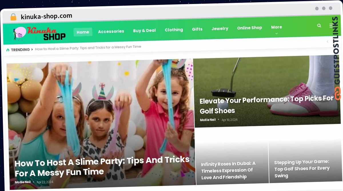
Task: Click the kinuka-shop.com address bar
Action: [46, 17]
